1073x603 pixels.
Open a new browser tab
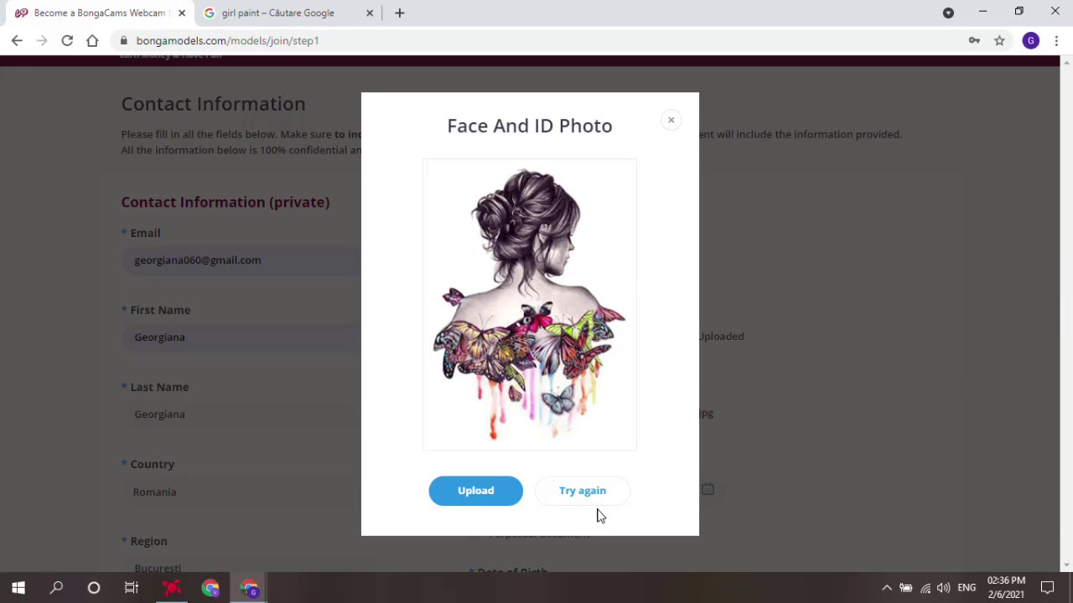400,13
